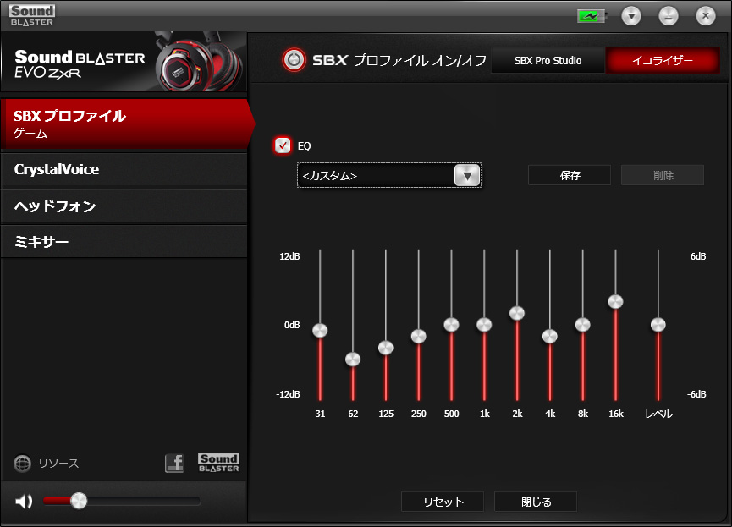Click the Sound Blaster logo at bottom

pyautogui.click(x=218, y=463)
